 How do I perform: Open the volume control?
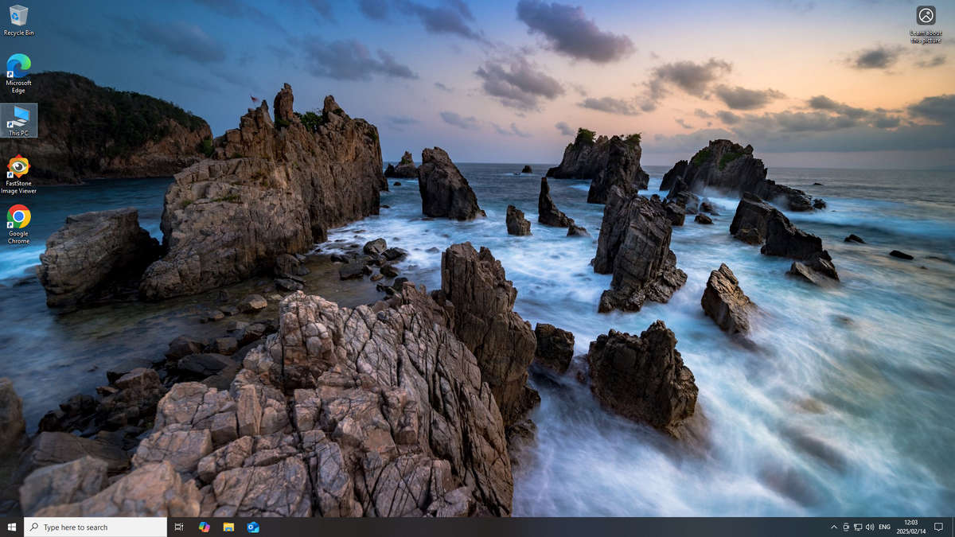(x=871, y=527)
